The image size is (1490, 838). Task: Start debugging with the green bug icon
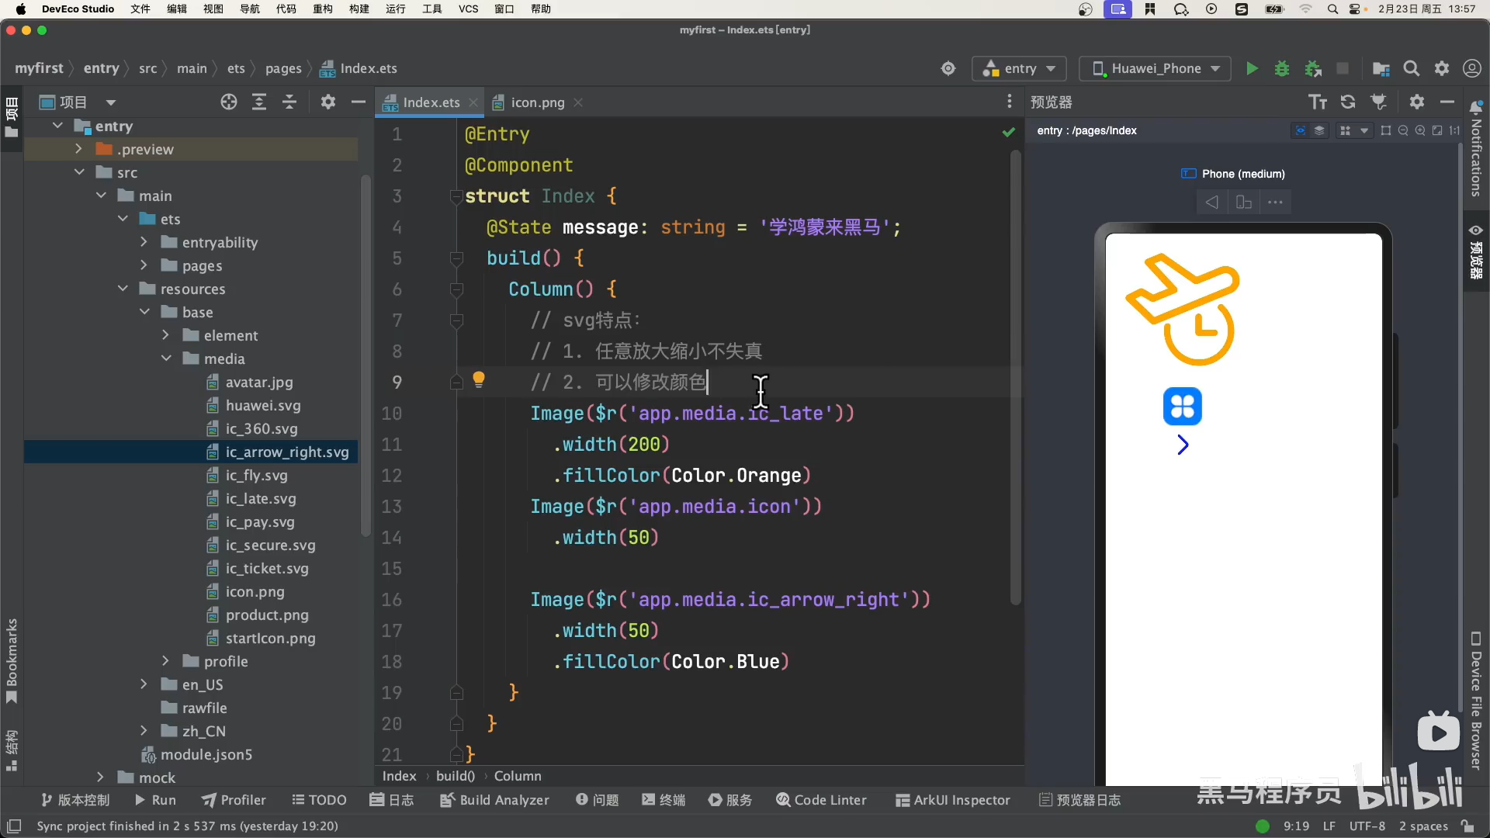(x=1282, y=68)
